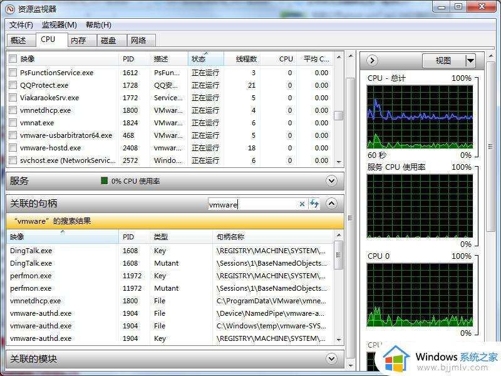501x376 pixels.
Task: Check the vmware-usbarbitrator64.exe checkbox
Action: 13,135
